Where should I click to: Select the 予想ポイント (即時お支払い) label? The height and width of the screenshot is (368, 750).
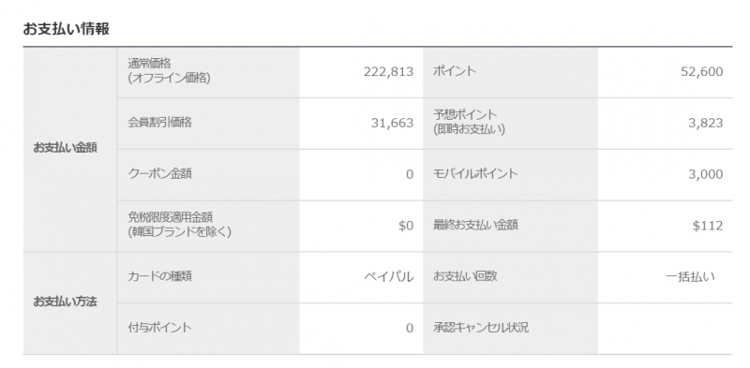point(469,122)
